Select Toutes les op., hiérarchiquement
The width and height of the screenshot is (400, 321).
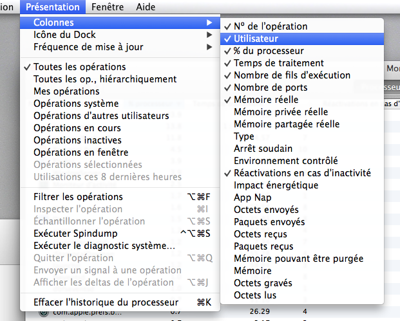pos(105,79)
